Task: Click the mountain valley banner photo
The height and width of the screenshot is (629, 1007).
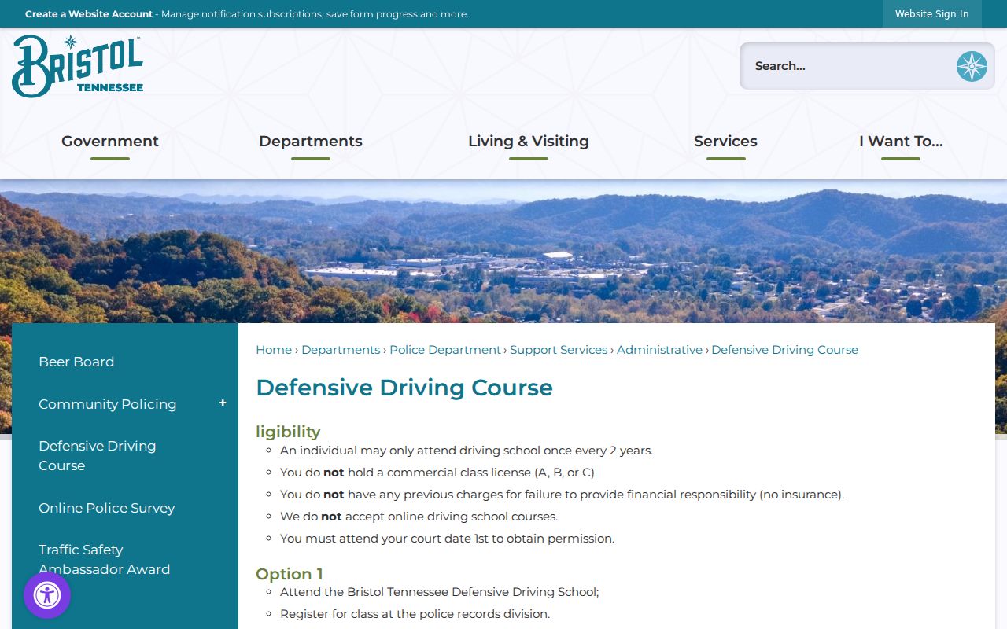Action: (503, 252)
